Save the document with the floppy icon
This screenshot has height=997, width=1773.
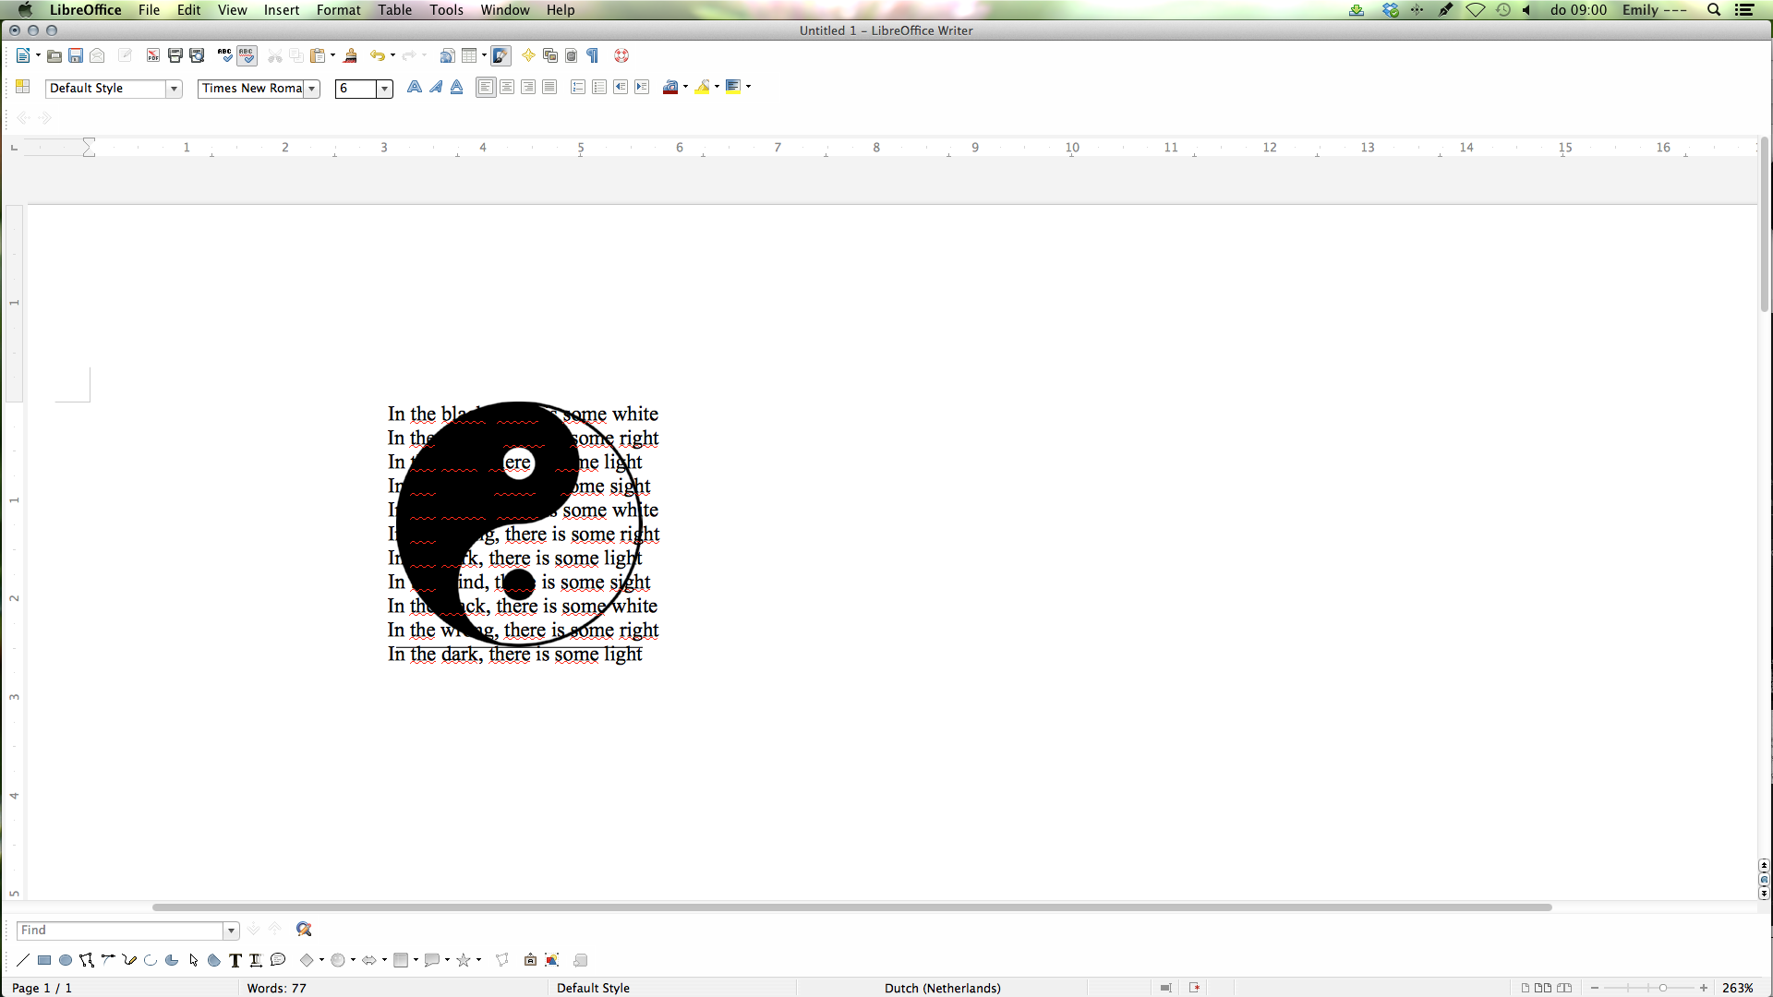click(x=76, y=55)
